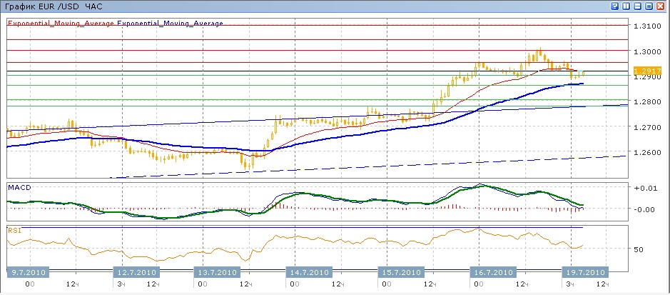
Task: Click the 1.2600 price axis label
Action: pyautogui.click(x=646, y=152)
